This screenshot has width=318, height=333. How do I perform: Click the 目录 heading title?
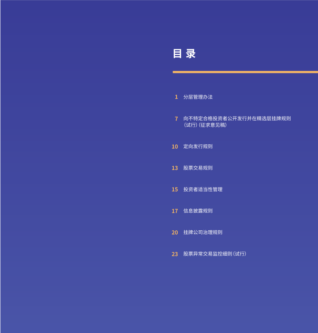[x=184, y=54]
